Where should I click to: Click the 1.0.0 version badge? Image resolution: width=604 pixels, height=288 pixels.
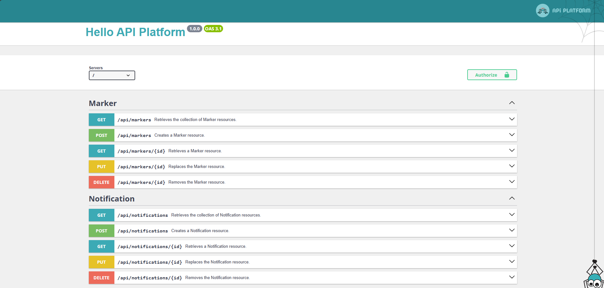pos(194,29)
